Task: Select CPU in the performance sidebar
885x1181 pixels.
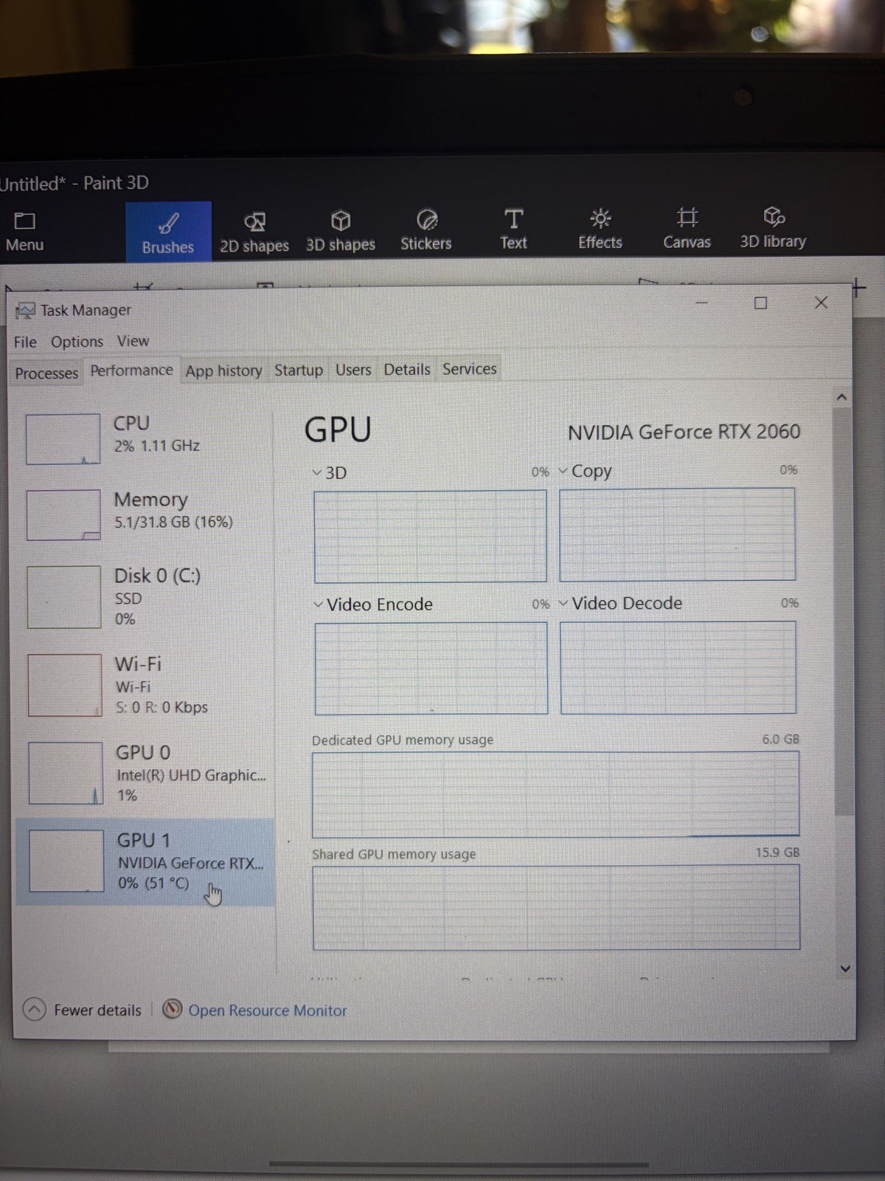Action: pos(145,438)
